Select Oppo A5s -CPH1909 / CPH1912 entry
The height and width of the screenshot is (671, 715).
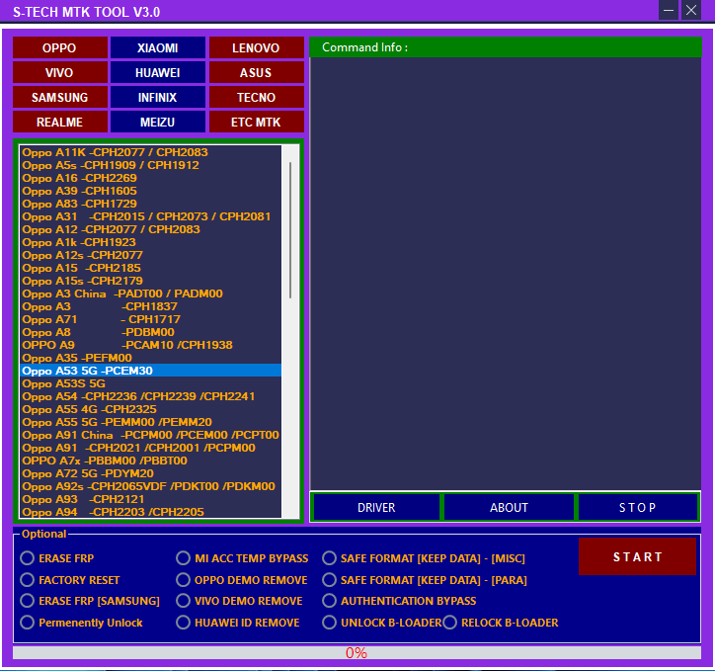(150, 165)
